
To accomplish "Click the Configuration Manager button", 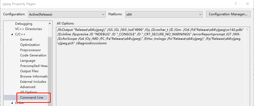I will pos(228,14).
